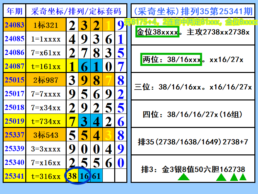This screenshot has height=194, width=258.
Task: Click the circled 38 cell in row 25341
Action: tap(72, 176)
